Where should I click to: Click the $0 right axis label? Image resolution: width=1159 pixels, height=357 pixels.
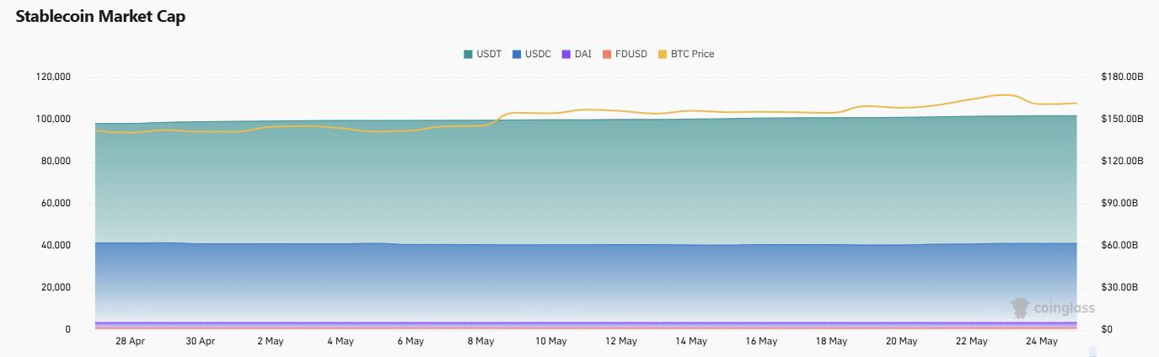(x=1107, y=330)
